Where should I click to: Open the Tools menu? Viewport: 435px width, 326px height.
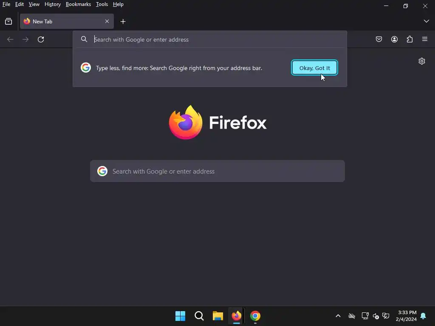point(102,4)
